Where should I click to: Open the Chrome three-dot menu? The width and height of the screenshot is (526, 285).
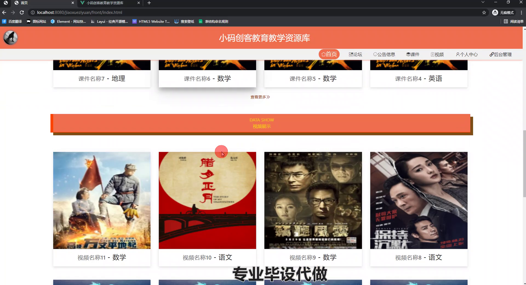point(521,12)
